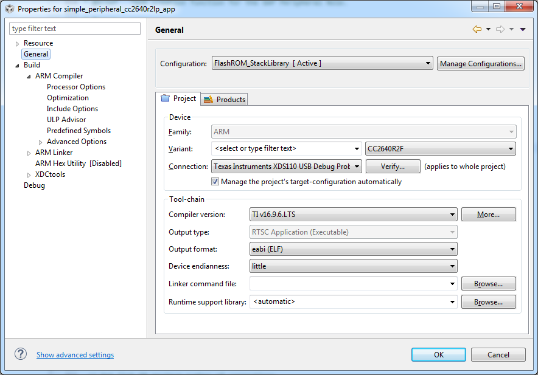
Task: Select Predefined Symbols in the tree
Action: coord(79,131)
